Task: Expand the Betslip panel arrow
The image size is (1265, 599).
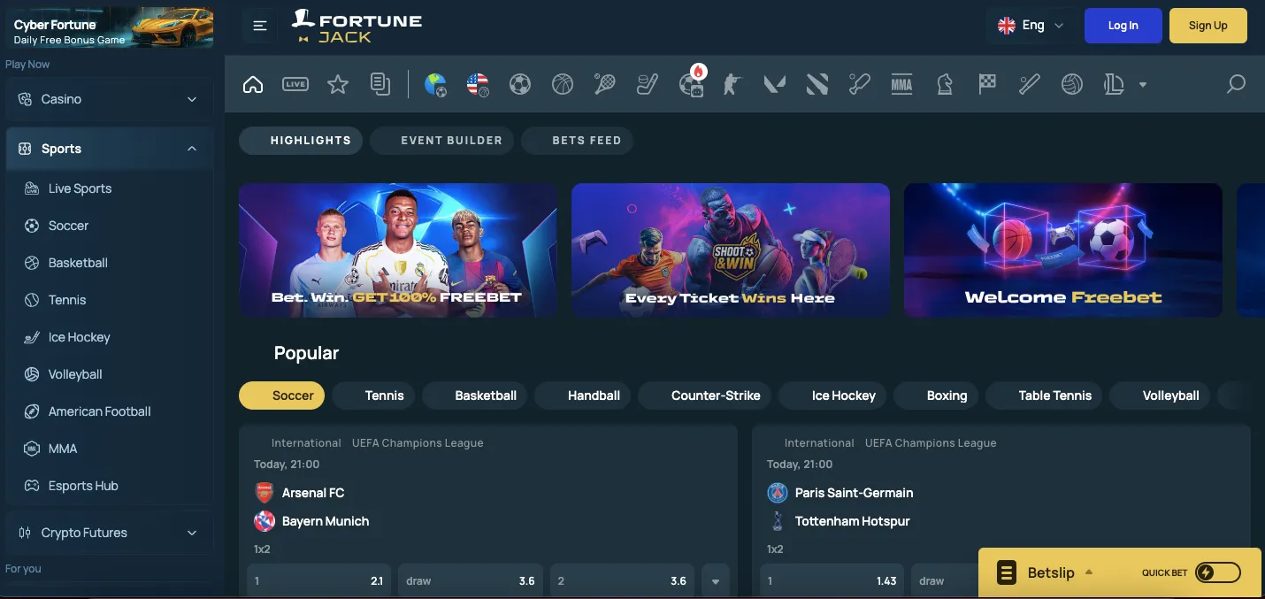Action: click(x=1089, y=572)
